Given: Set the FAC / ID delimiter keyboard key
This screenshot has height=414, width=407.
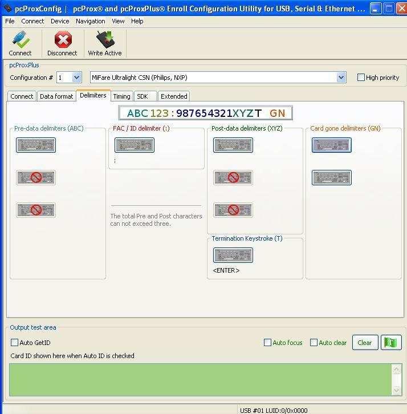Looking at the screenshot, I should pyautogui.click(x=135, y=145).
